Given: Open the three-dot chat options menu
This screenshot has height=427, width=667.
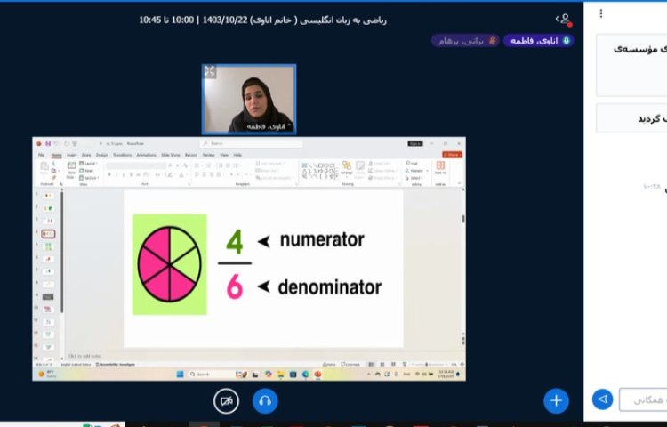Looking at the screenshot, I should (x=601, y=14).
